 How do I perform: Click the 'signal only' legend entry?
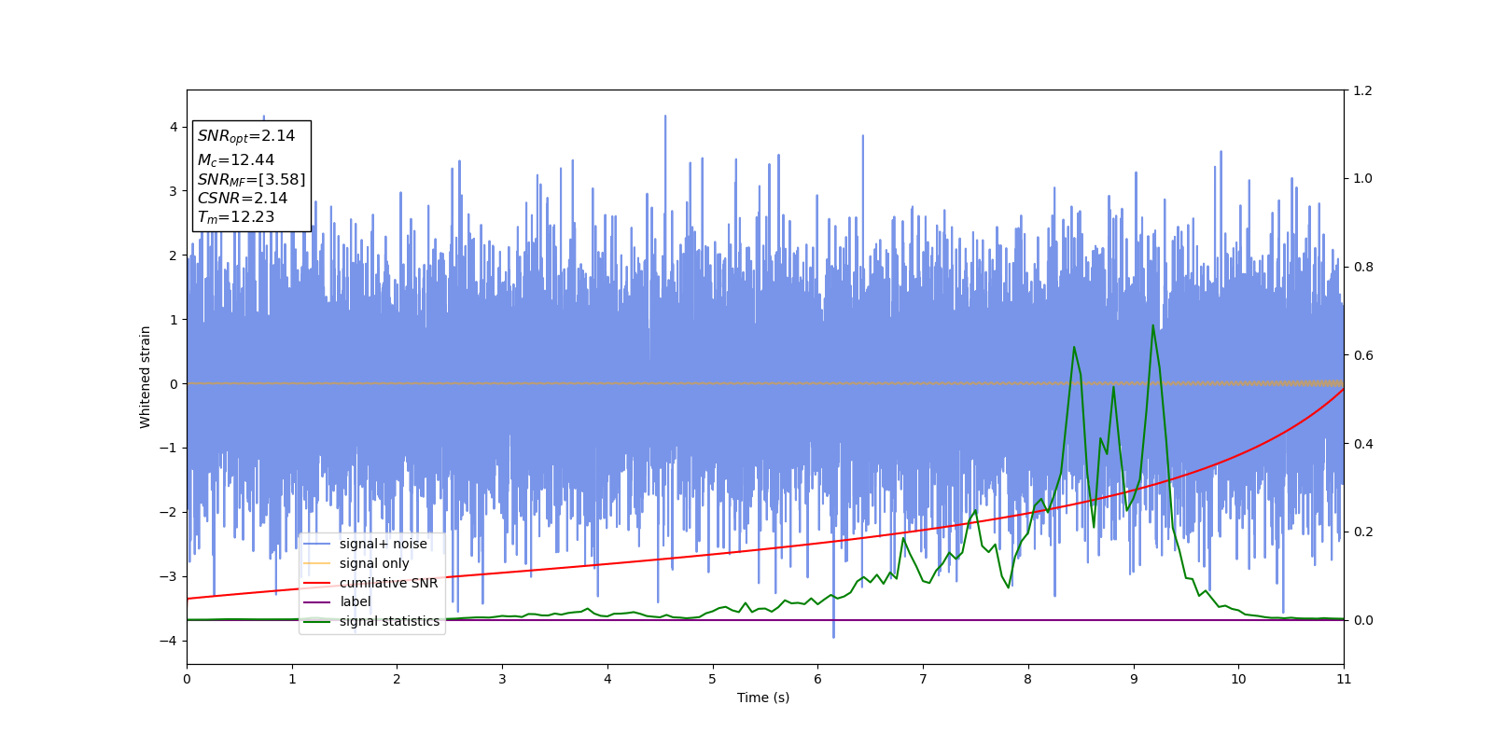tap(362, 563)
